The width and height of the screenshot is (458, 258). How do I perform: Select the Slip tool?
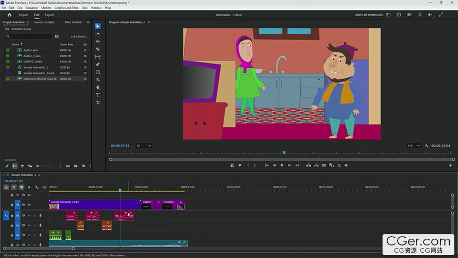point(98,57)
